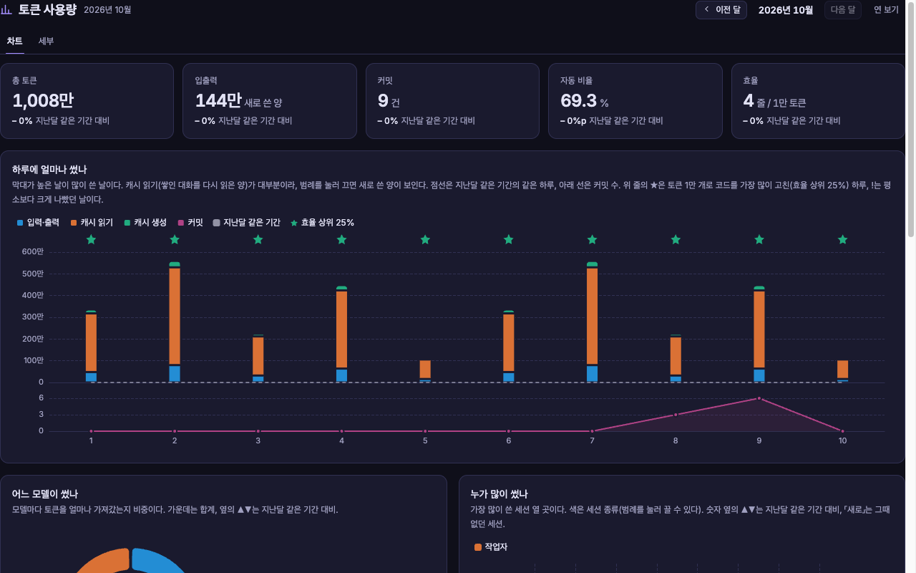916x573 pixels.
Task: Click the total token value "1,008만"
Action: (x=43, y=101)
